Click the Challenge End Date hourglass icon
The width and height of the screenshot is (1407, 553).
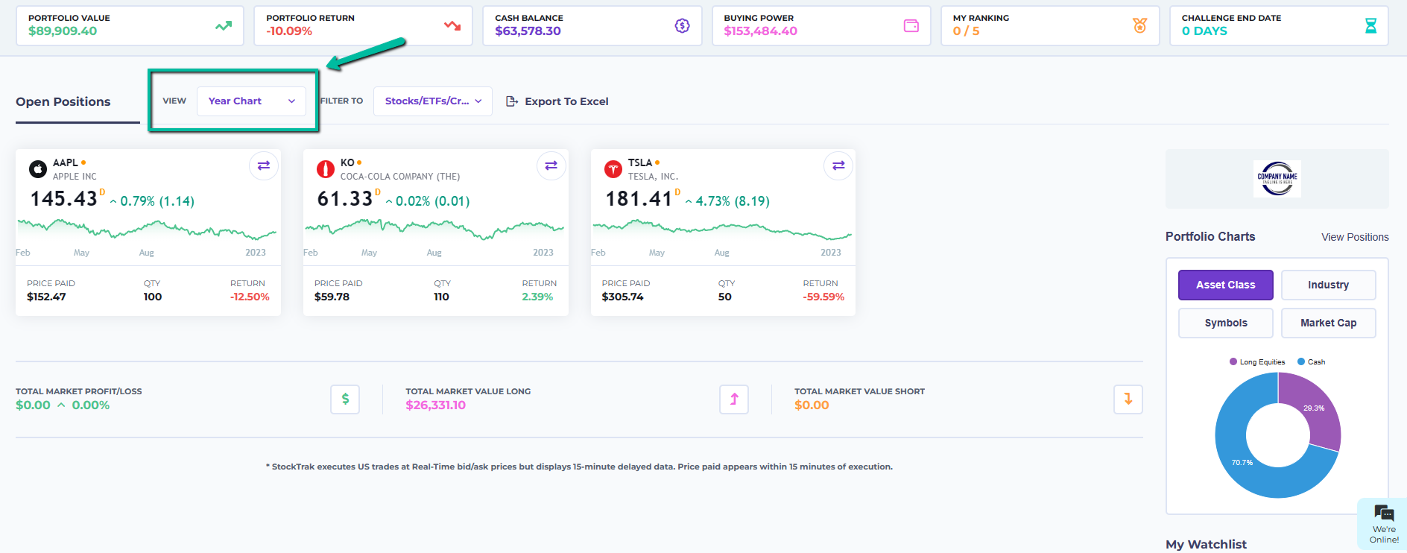click(x=1370, y=26)
